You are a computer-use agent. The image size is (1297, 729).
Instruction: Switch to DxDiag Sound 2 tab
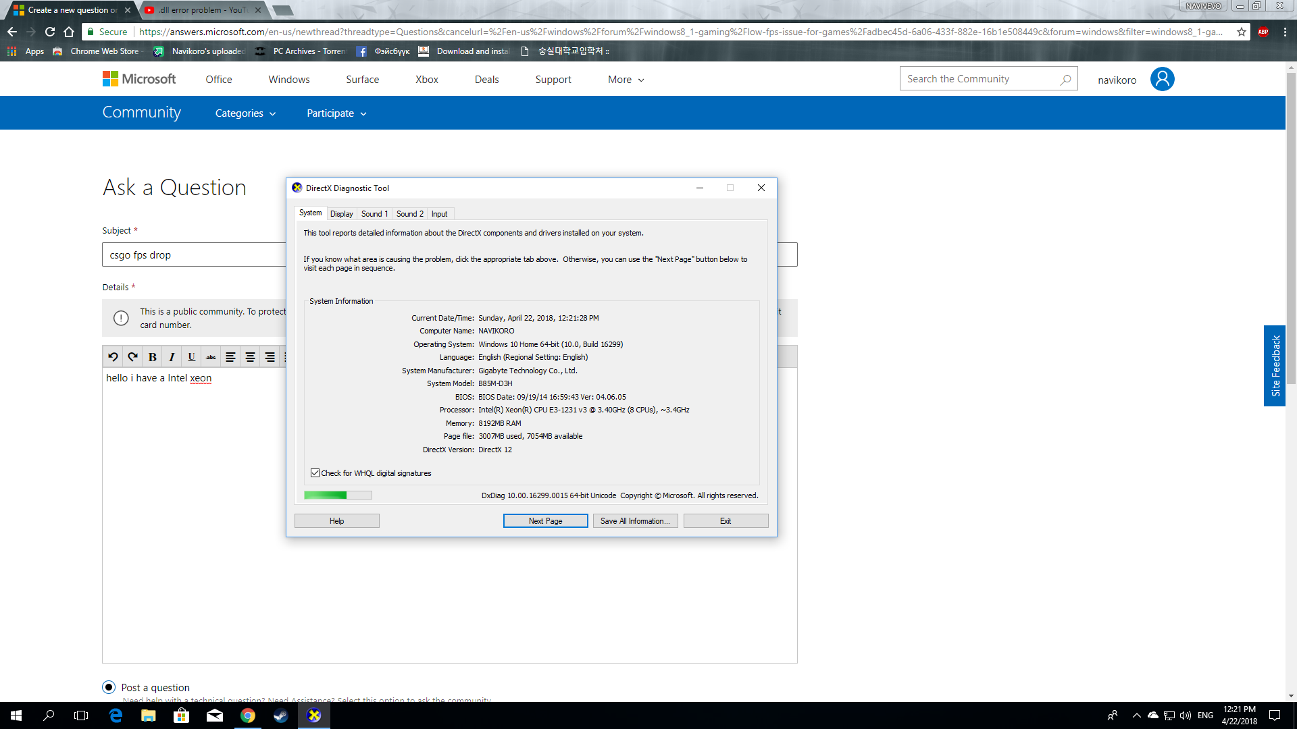pos(410,214)
